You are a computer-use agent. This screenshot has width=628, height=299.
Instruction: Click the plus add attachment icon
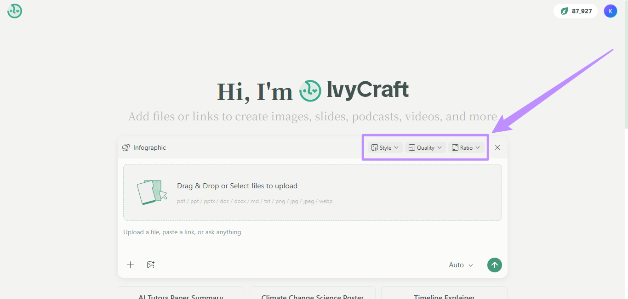point(131,265)
